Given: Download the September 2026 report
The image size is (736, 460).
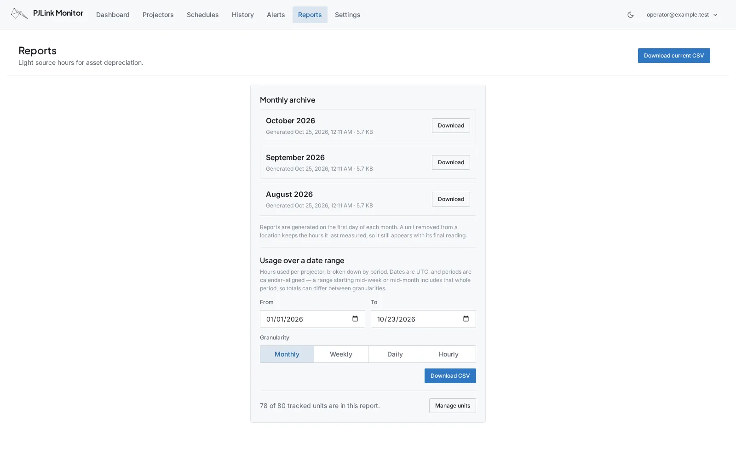Looking at the screenshot, I should (x=451, y=162).
